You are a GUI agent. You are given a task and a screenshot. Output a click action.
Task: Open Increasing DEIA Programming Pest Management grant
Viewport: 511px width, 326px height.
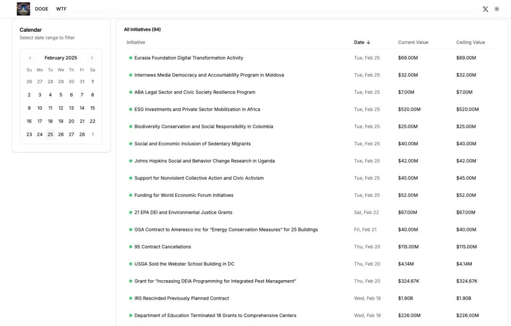point(215,281)
